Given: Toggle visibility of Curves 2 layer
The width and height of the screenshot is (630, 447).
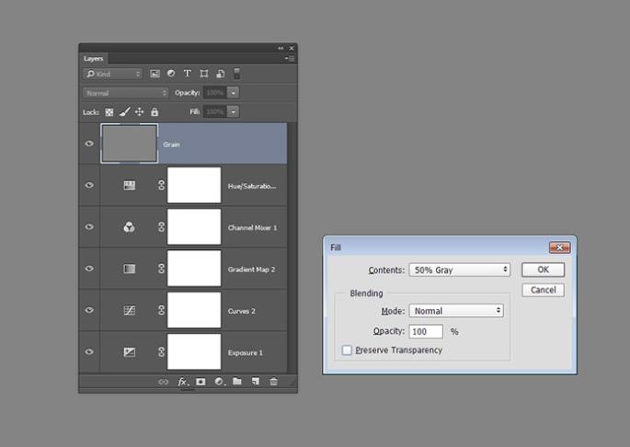Looking at the screenshot, I should (89, 311).
